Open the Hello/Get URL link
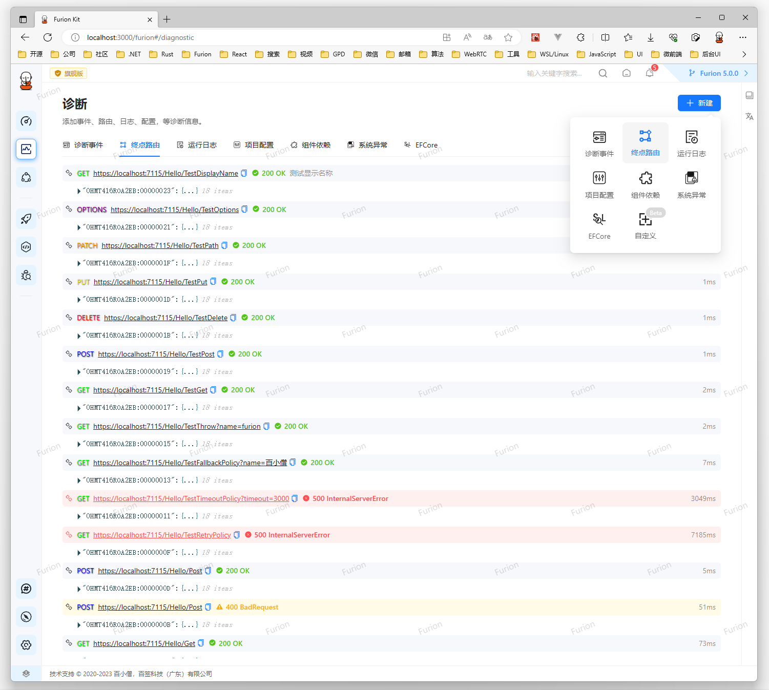Image resolution: width=769 pixels, height=690 pixels. (x=144, y=643)
